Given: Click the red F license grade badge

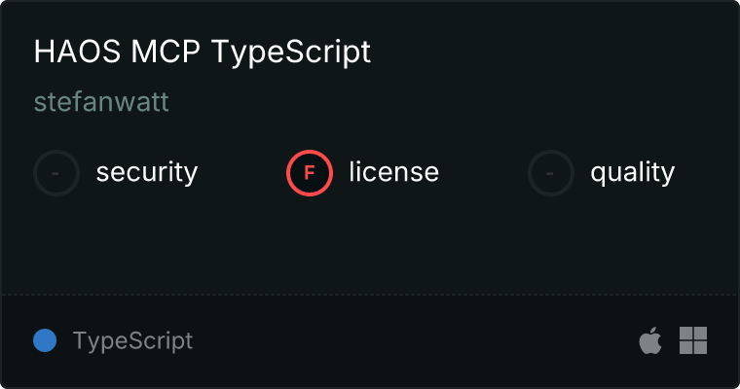Looking at the screenshot, I should [310, 173].
